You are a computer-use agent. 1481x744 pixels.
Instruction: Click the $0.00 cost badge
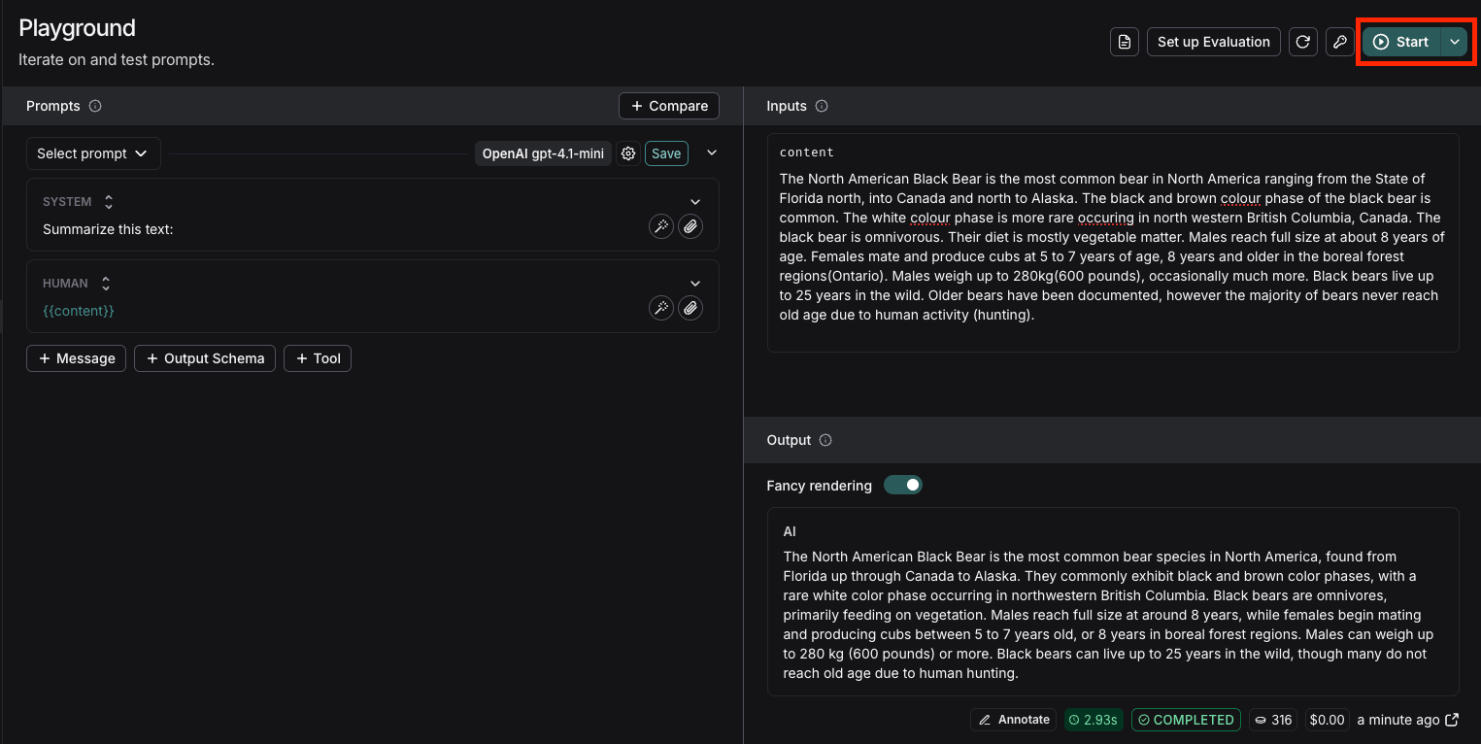(1327, 720)
